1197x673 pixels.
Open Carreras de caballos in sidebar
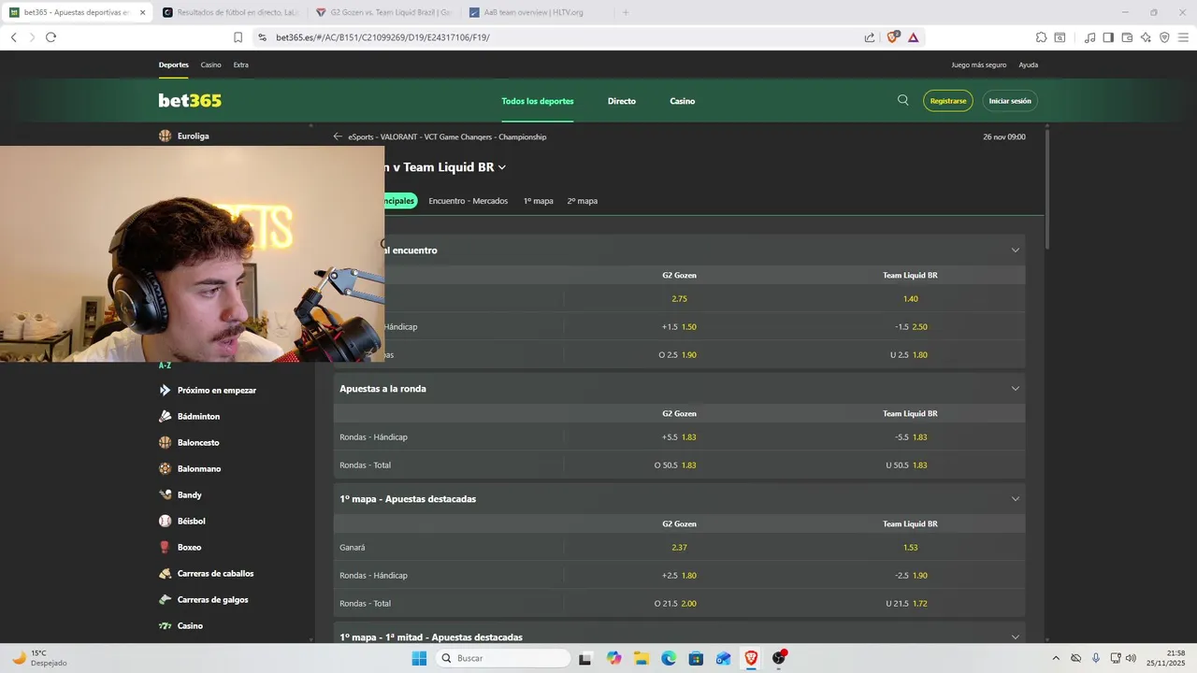(x=207, y=573)
